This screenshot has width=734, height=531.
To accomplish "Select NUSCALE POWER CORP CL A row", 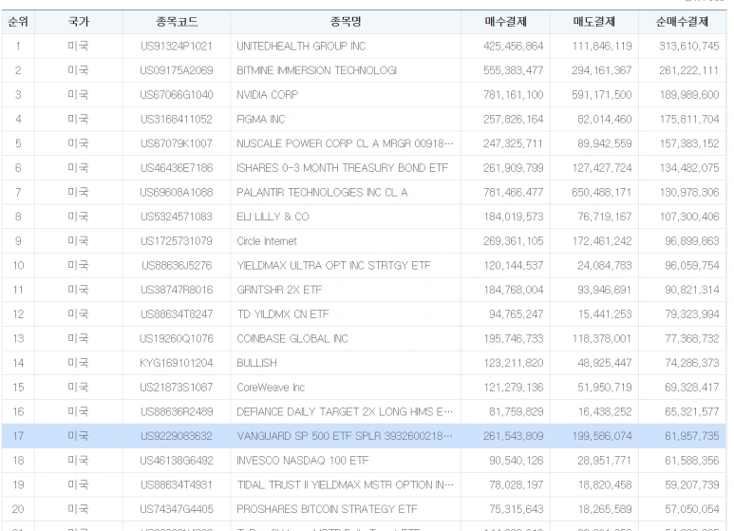I will tap(365, 143).
